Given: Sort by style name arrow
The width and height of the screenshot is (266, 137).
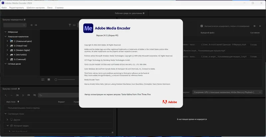Looking at the screenshot, I should click(18, 102).
